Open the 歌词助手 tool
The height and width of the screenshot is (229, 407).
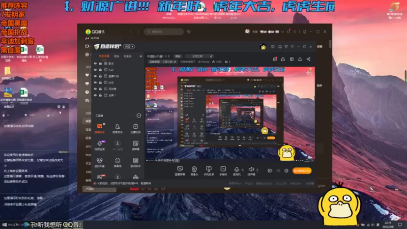[x=135, y=162]
